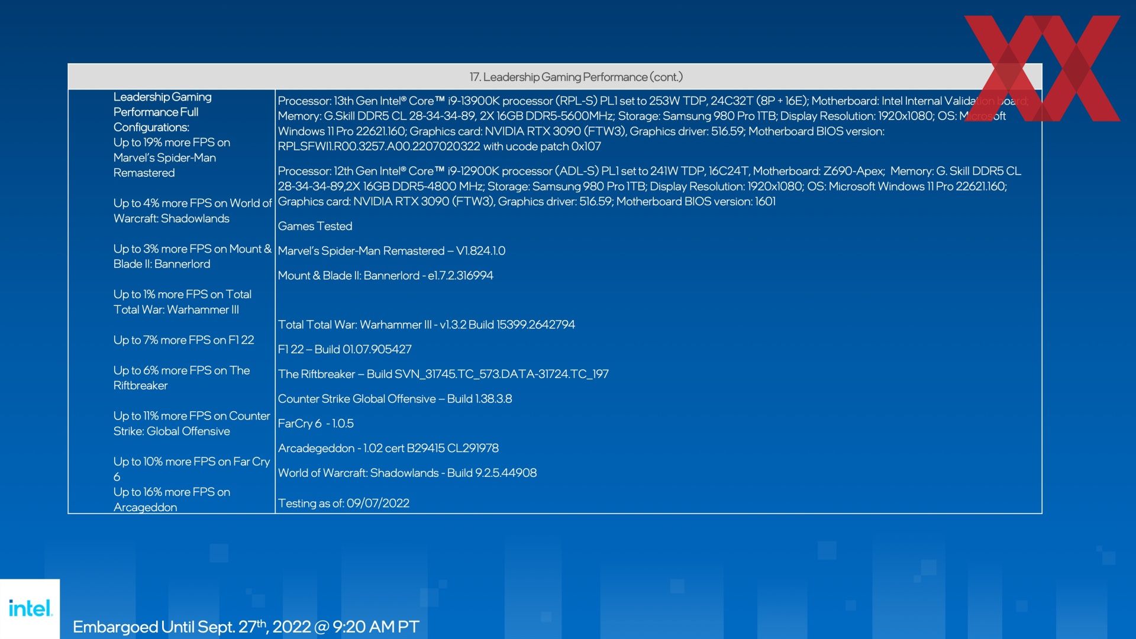Click the 'FarCry 6 - 1.0.5' line
Screen dimensions: 1136x639
tap(315, 424)
